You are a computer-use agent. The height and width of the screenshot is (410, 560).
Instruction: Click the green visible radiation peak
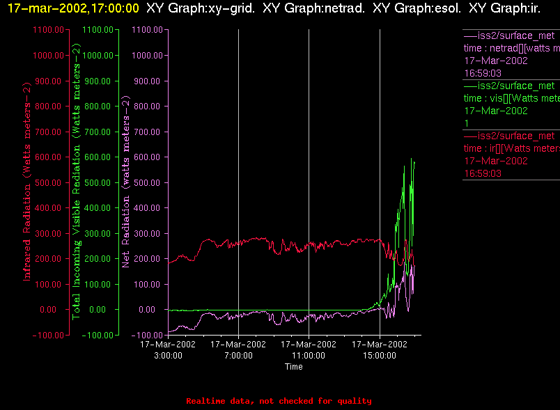pos(412,159)
